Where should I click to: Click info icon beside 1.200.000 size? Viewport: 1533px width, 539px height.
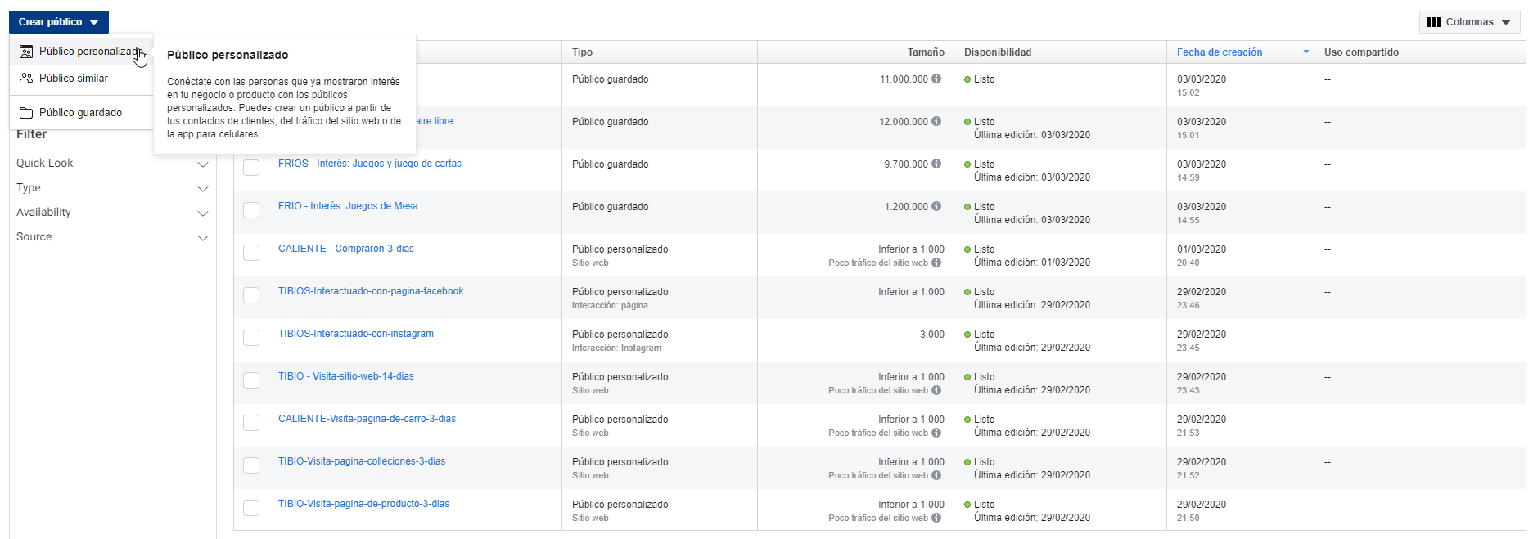936,207
